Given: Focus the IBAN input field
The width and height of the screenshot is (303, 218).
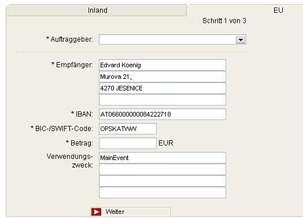Looking at the screenshot, I should click(x=162, y=114).
